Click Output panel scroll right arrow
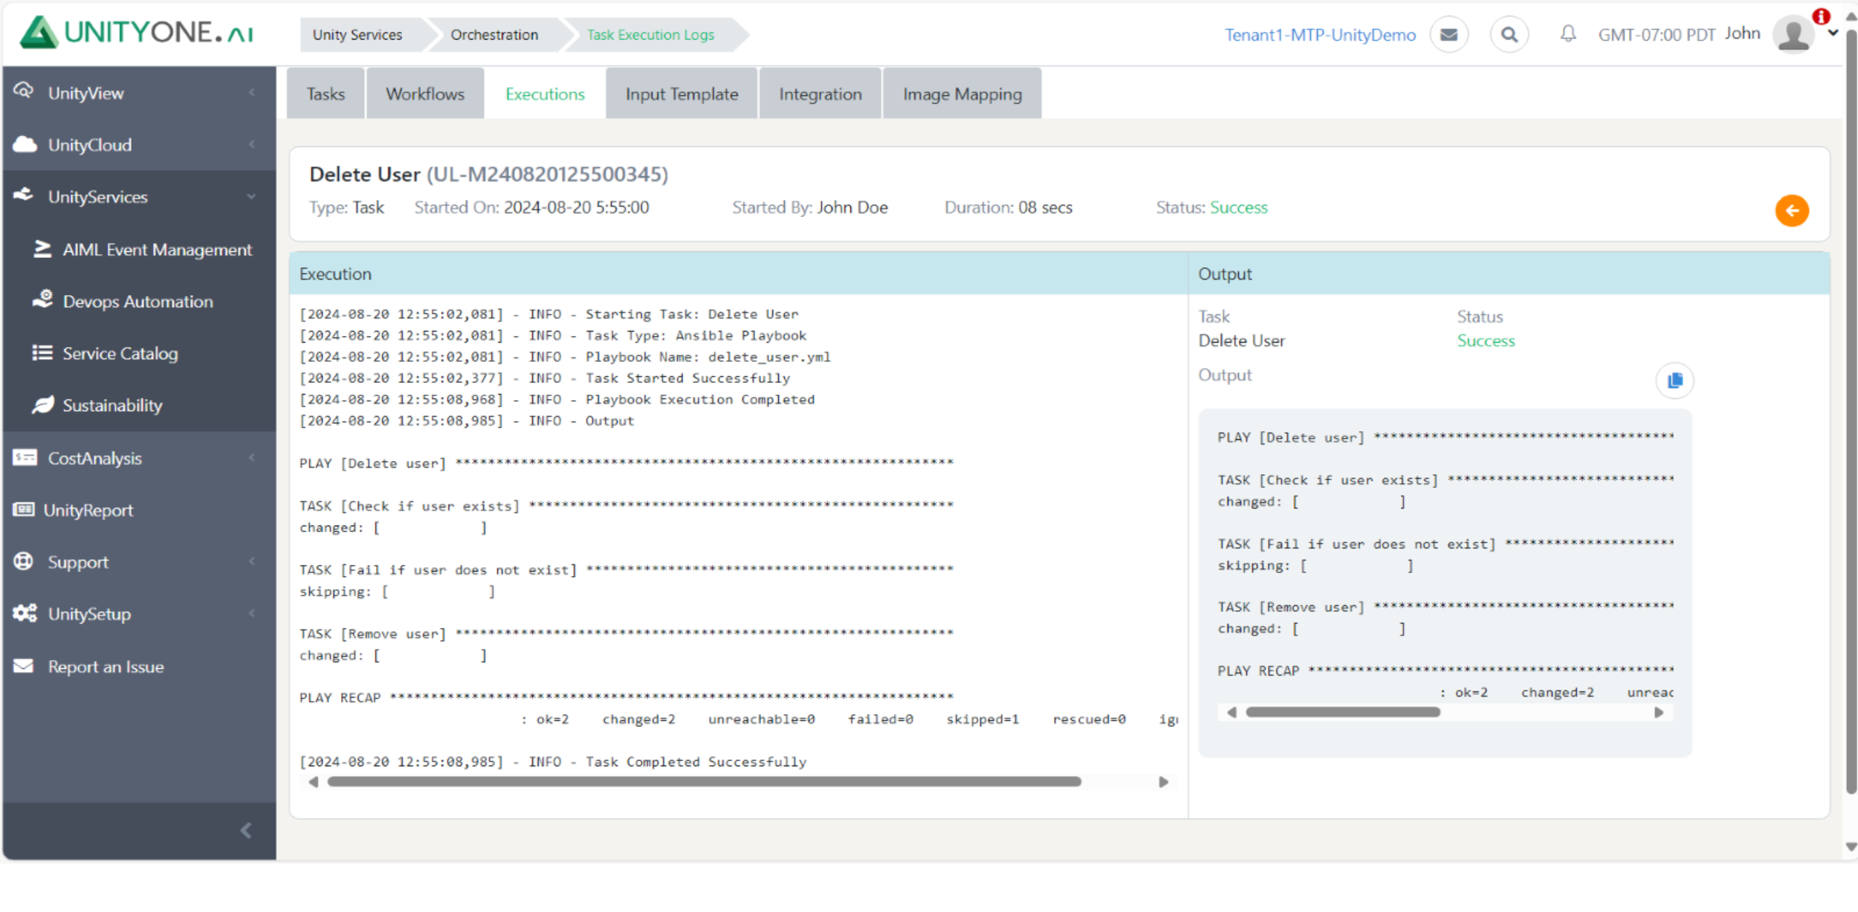The height and width of the screenshot is (912, 1858). coord(1659,712)
